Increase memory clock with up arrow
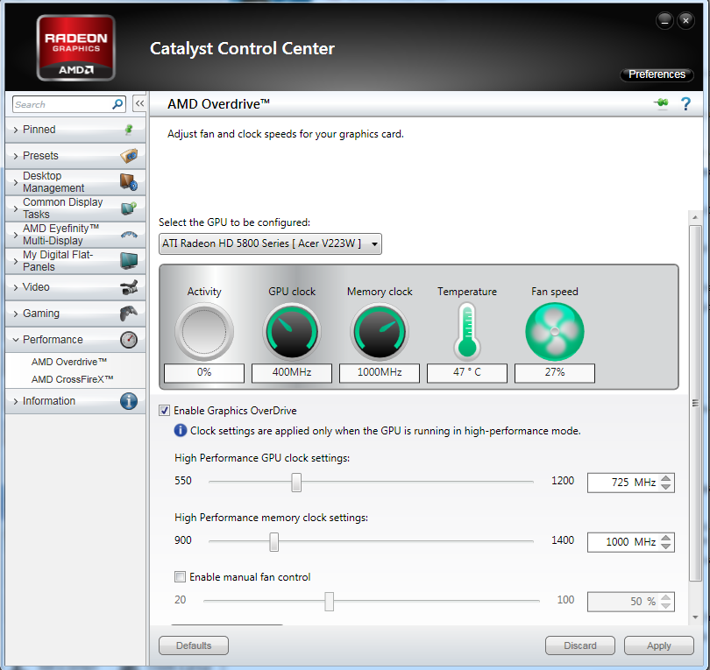 pyautogui.click(x=665, y=538)
